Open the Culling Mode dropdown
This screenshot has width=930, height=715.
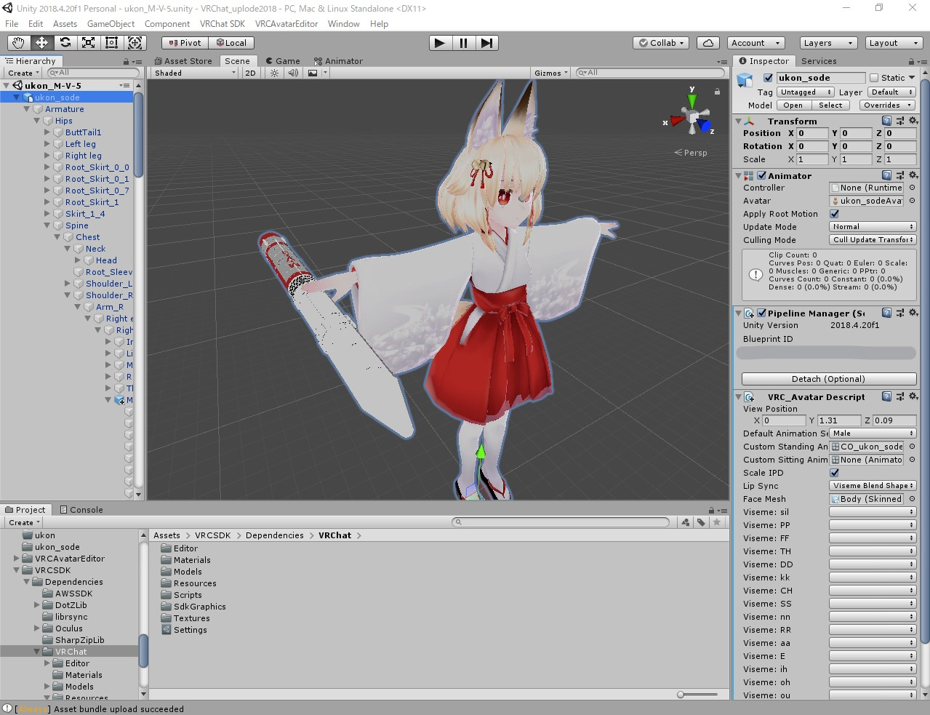(x=873, y=240)
